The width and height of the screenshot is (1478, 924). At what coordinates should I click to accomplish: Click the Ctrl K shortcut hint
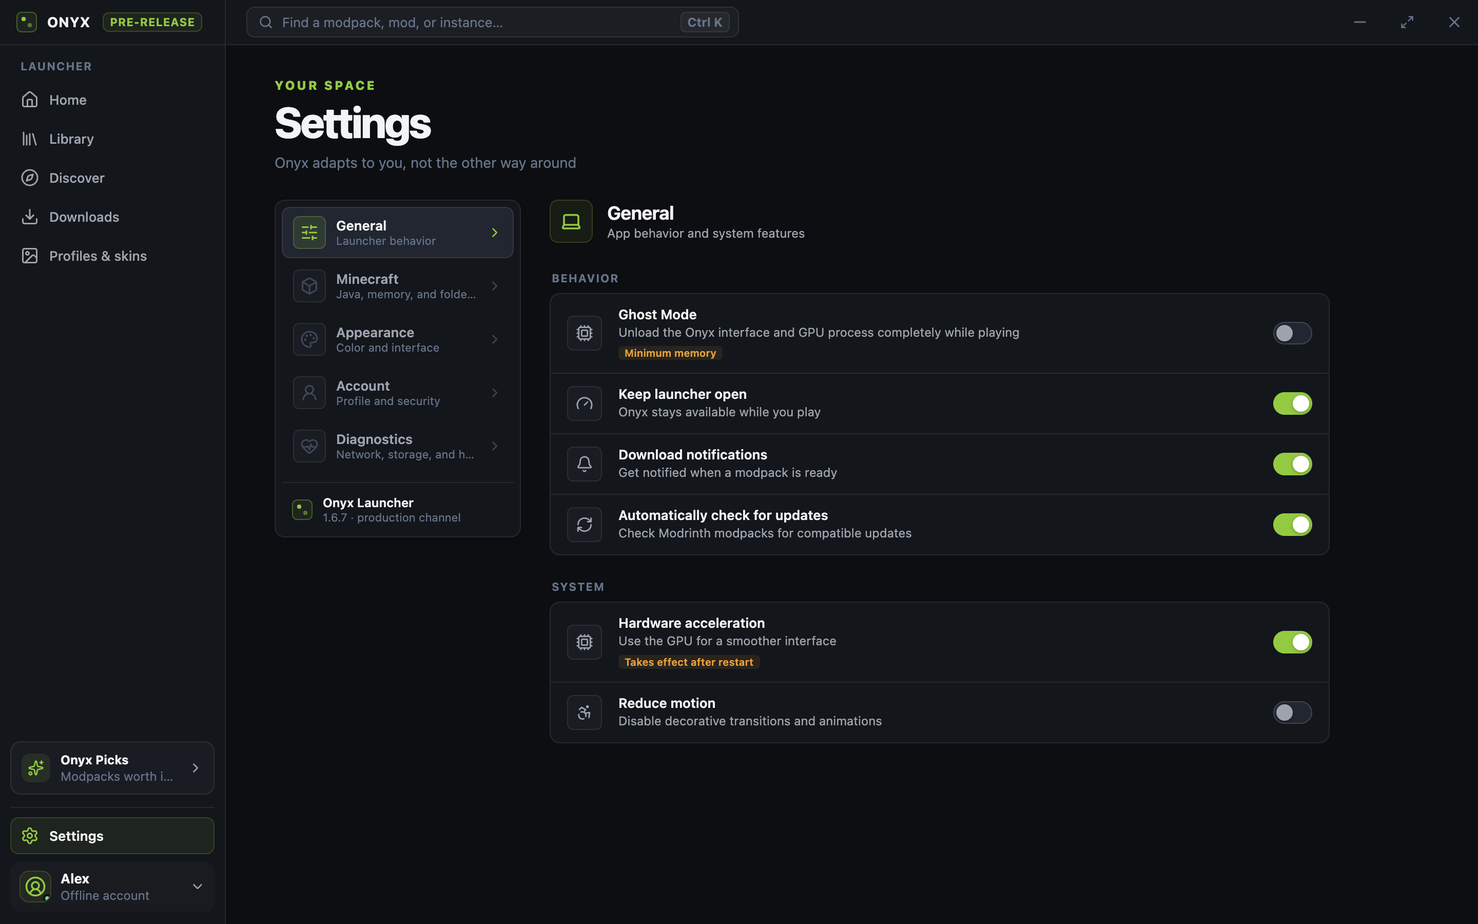[705, 22]
